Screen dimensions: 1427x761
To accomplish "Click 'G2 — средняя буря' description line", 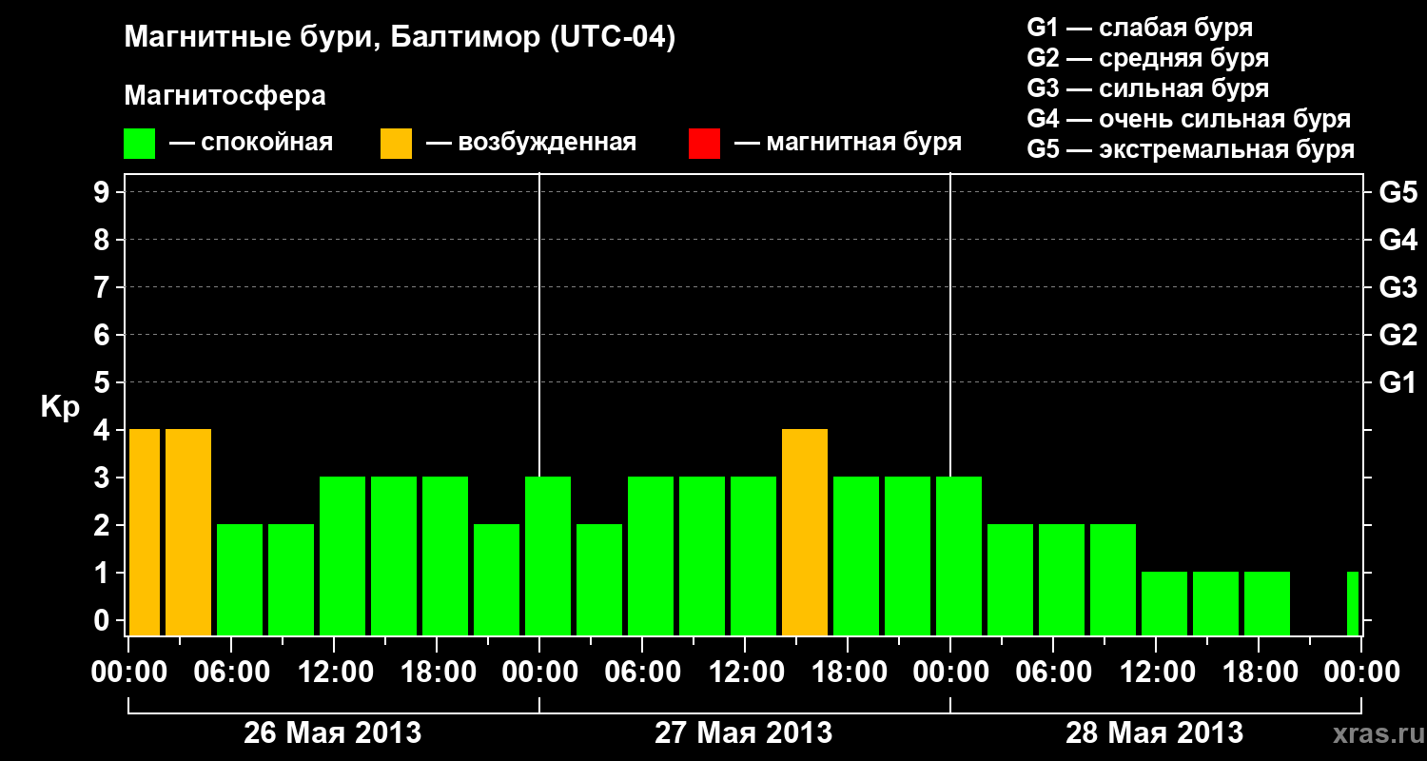I will [1148, 58].
